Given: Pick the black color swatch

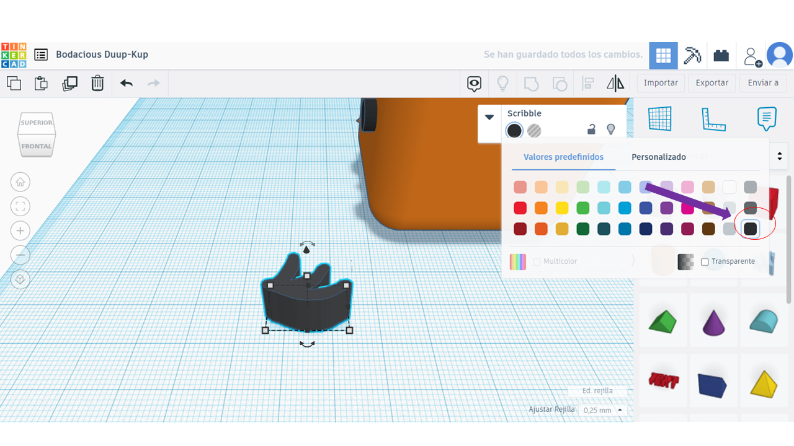Looking at the screenshot, I should click(x=751, y=229).
